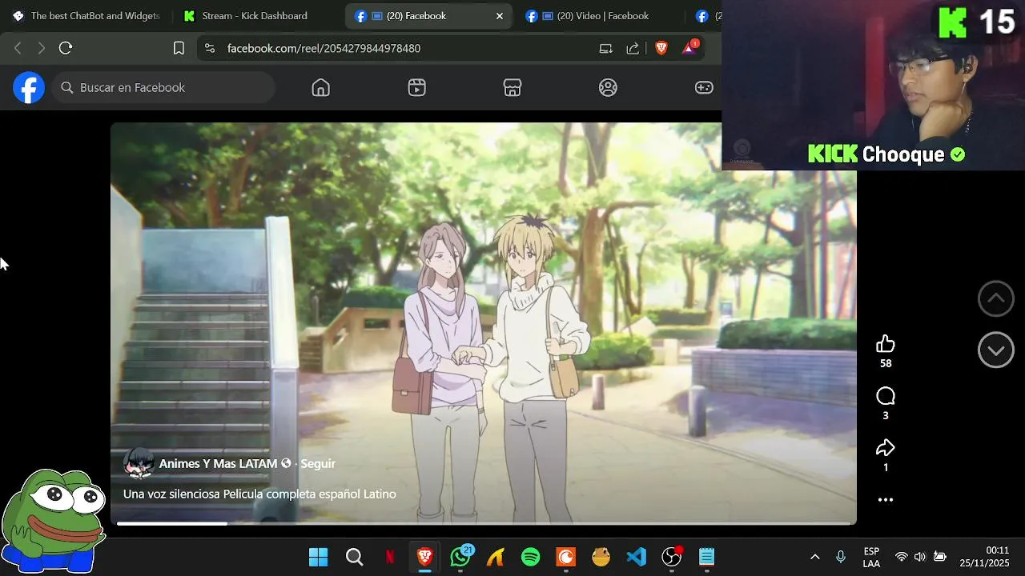
Task: Open Brave browser taskbar icon
Action: point(425,557)
